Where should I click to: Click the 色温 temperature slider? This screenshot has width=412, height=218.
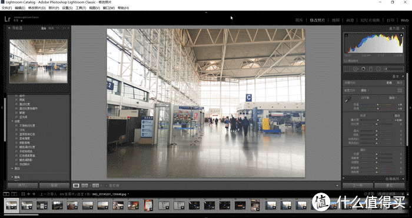point(377,104)
